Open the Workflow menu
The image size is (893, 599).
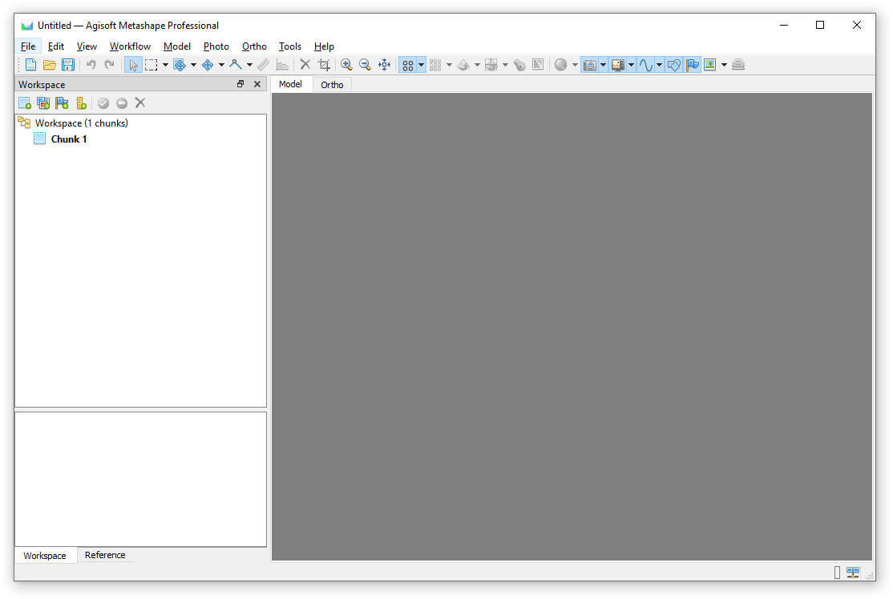130,46
